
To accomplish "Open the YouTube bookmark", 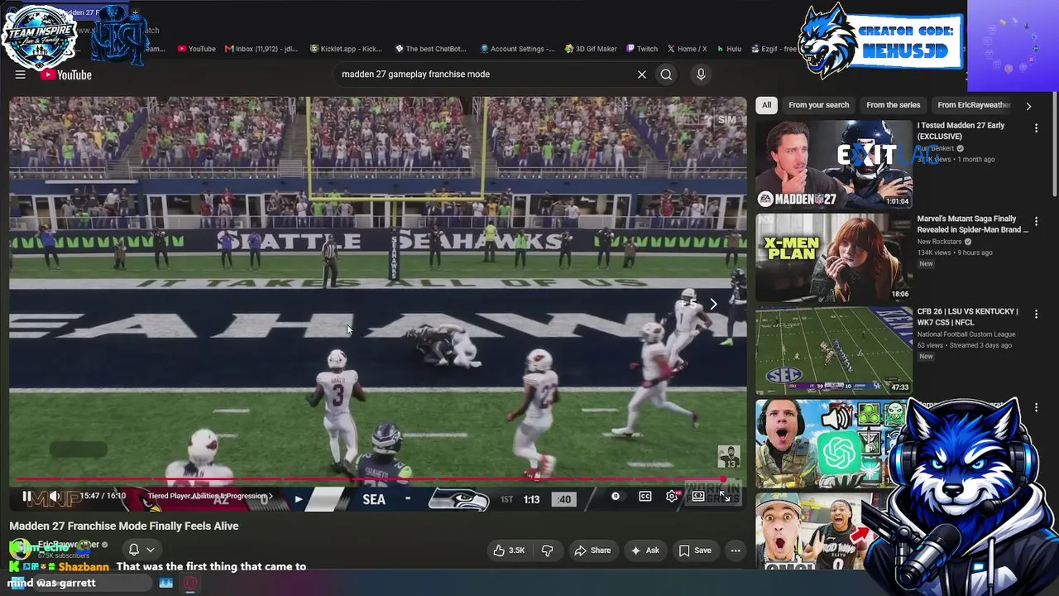I will 196,49.
